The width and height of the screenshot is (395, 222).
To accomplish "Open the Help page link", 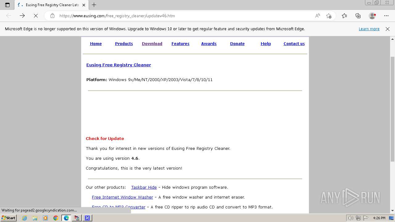I will click(266, 44).
